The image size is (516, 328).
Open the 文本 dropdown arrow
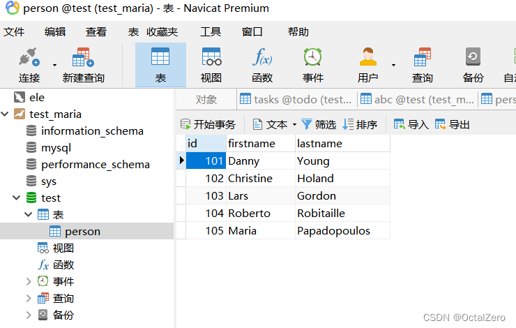[x=294, y=125]
